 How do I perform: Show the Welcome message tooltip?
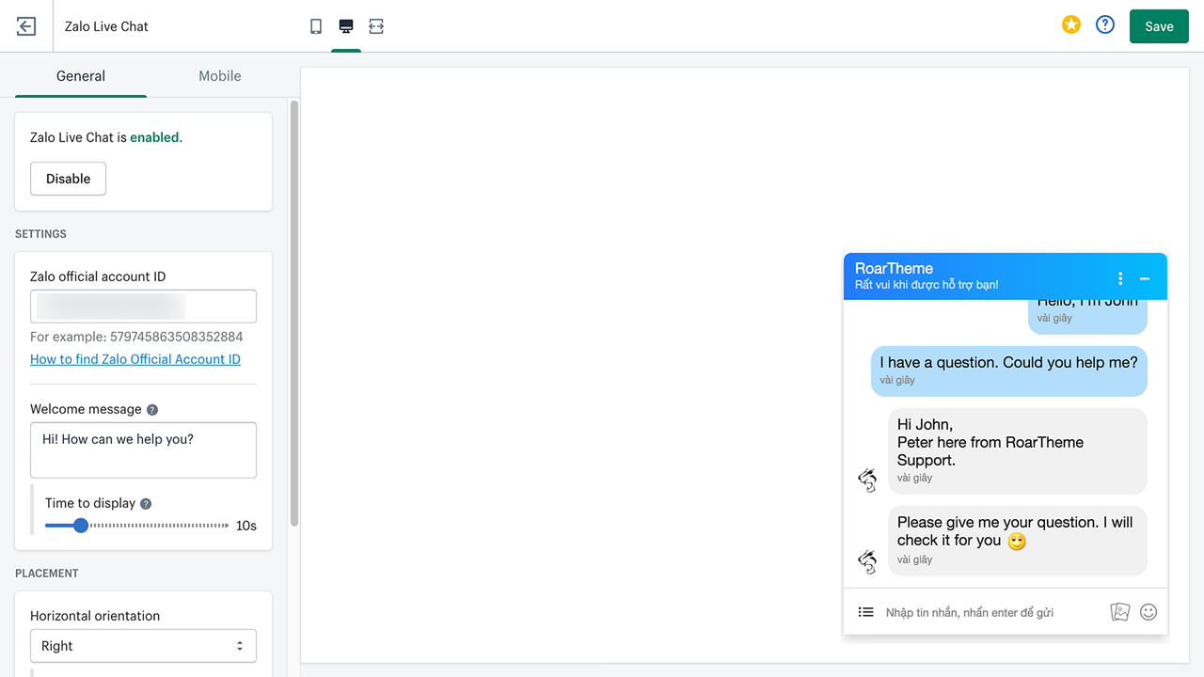[x=152, y=408]
